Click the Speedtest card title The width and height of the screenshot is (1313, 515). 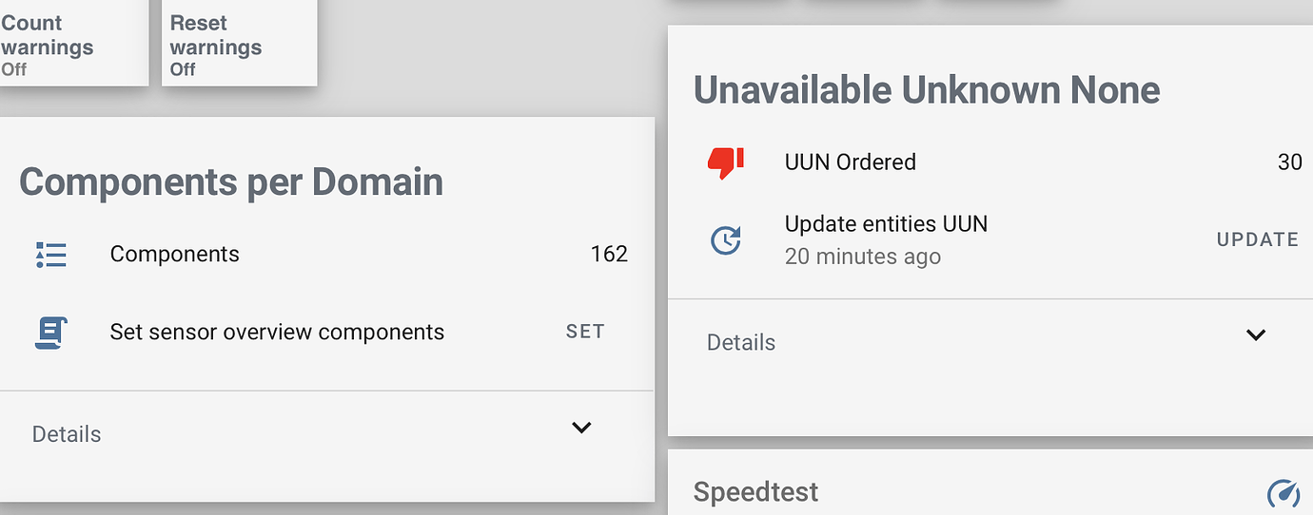755,492
